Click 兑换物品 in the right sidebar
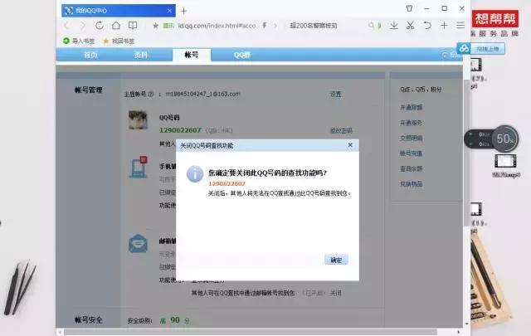Viewport: 531px width, 336px height. tap(412, 184)
